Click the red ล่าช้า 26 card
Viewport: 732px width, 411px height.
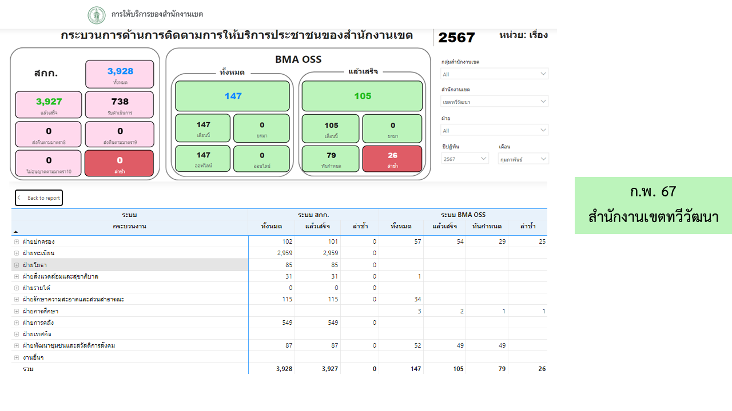pos(392,159)
